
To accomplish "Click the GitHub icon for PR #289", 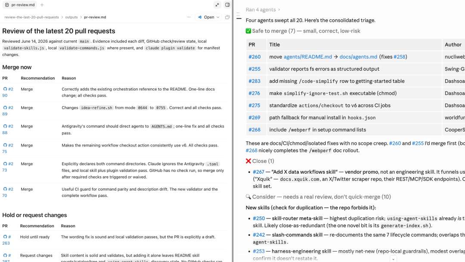I will tap(5, 108).
